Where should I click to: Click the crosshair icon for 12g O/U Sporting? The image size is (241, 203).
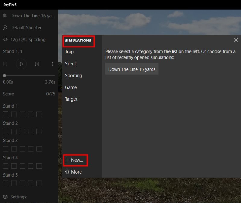tap(5, 40)
